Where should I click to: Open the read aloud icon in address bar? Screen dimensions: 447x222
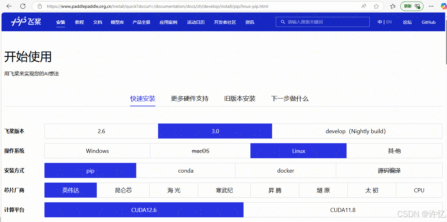364,6
